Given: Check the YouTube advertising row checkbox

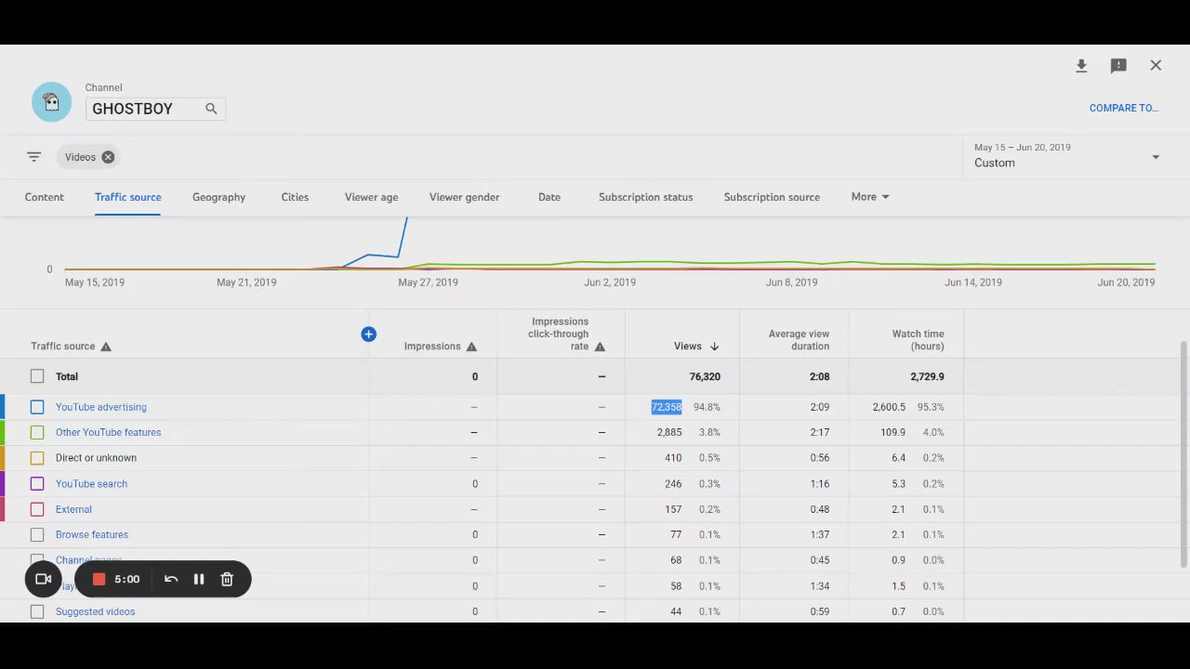Looking at the screenshot, I should click(x=37, y=407).
